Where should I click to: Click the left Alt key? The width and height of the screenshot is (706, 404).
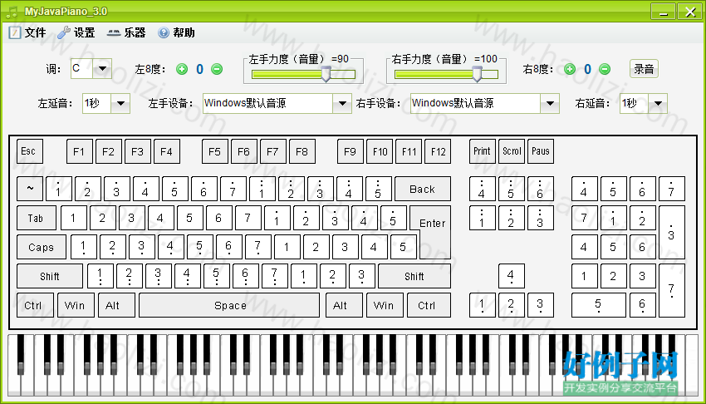tap(116, 305)
